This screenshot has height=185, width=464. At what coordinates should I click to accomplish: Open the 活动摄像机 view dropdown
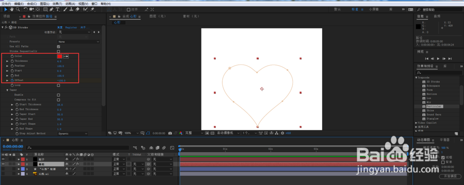(227, 133)
